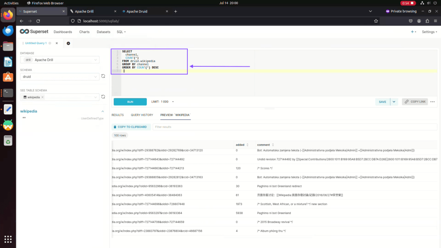The image size is (441, 248).
Task: Open the arrow next to Save
Action: coord(394,102)
